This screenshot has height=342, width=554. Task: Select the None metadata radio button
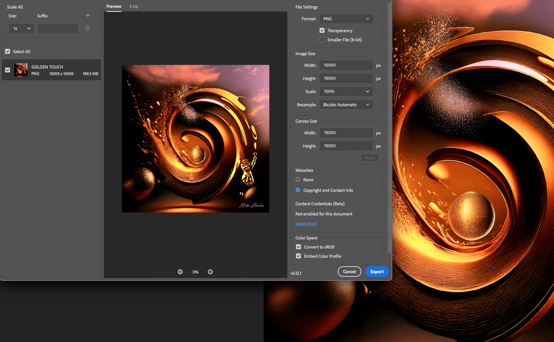point(298,180)
